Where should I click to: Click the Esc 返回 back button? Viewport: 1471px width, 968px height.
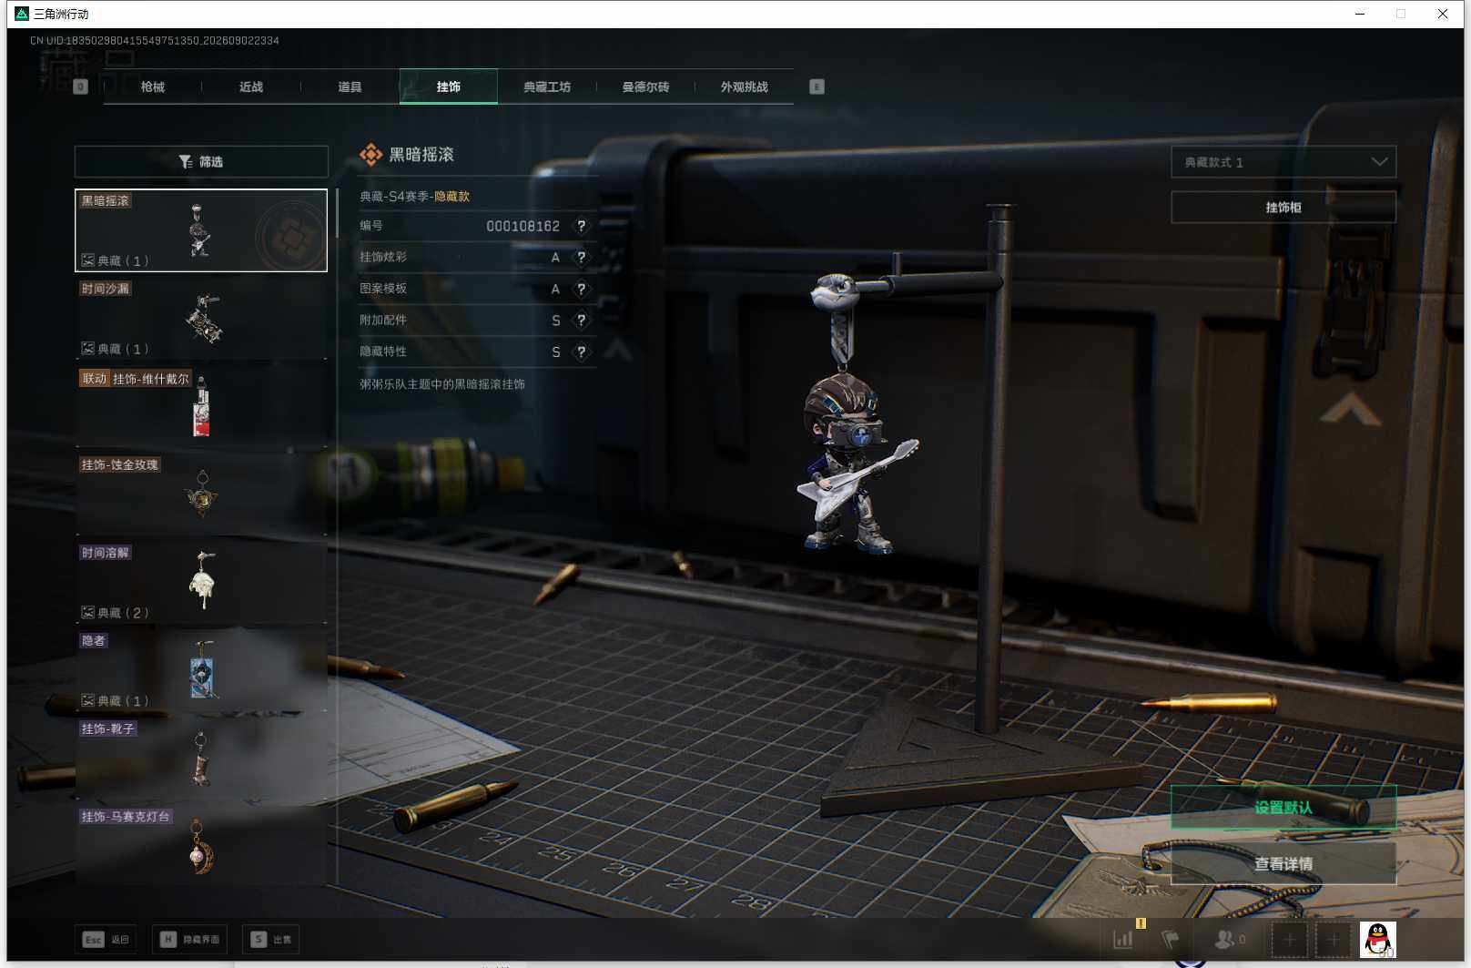(x=106, y=939)
